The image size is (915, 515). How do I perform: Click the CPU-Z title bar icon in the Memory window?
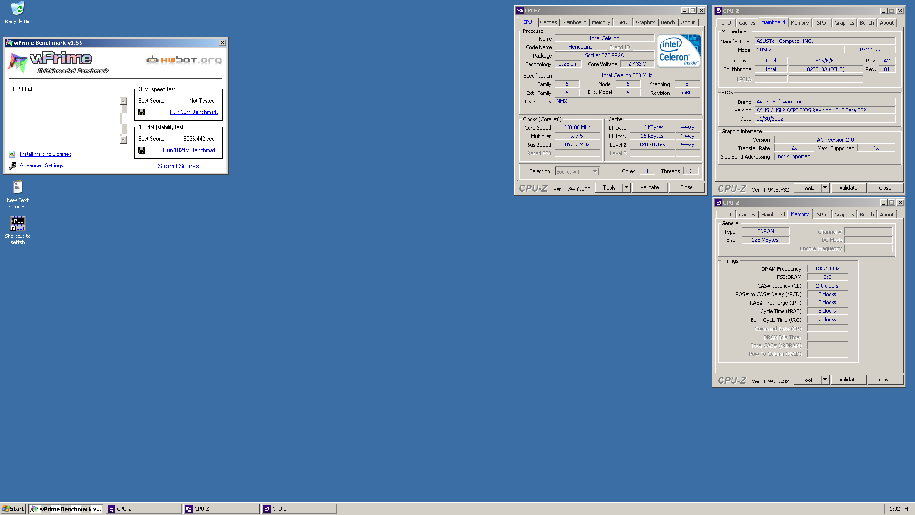point(719,203)
